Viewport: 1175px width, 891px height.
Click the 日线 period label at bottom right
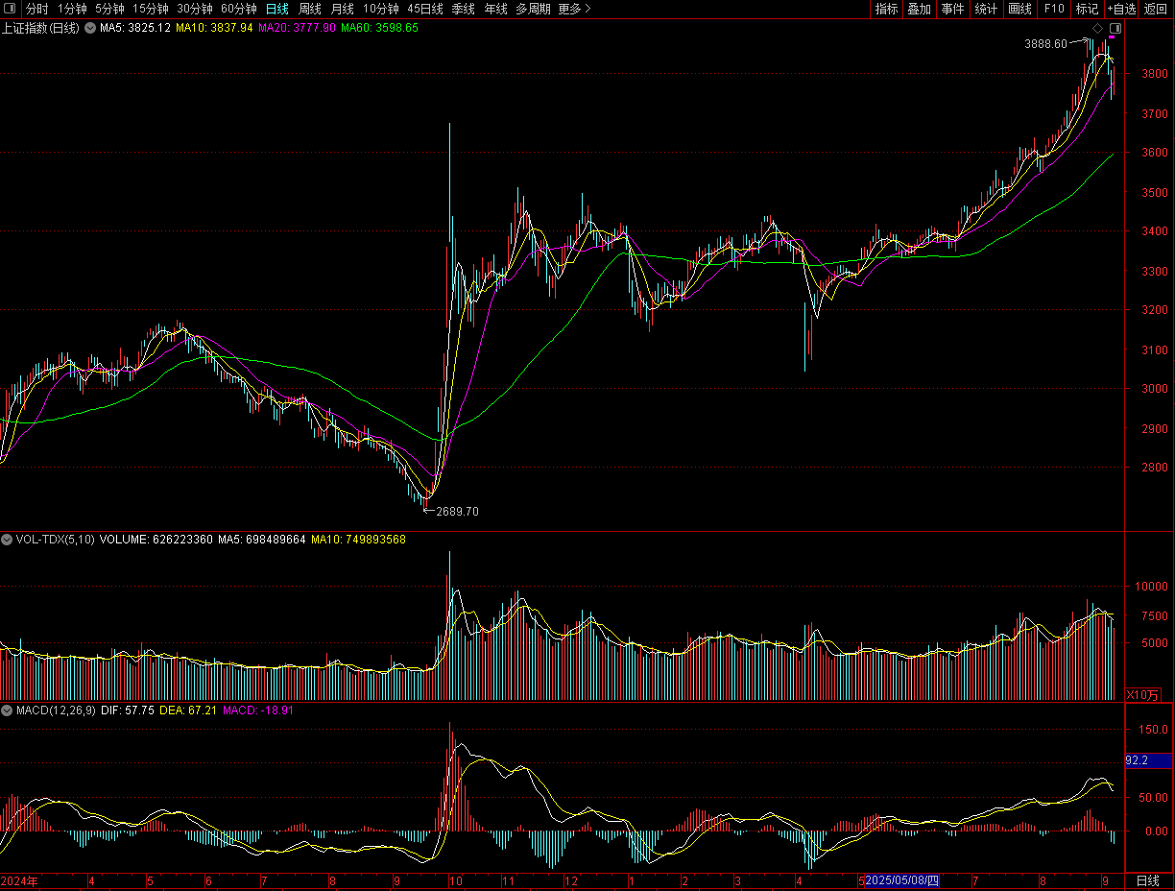pos(1147,880)
